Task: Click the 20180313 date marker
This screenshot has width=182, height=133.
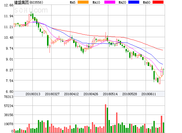Action: (32, 94)
